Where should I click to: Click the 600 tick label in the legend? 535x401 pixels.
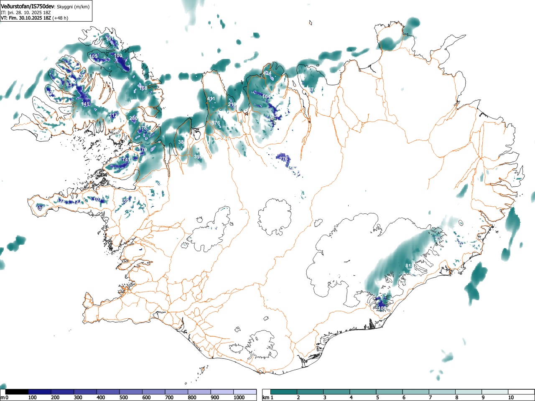(x=146, y=398)
